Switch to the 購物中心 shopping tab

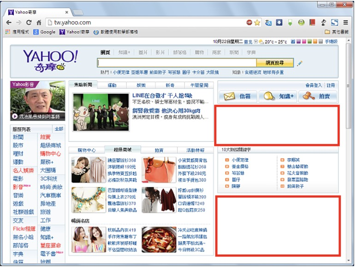(x=87, y=150)
